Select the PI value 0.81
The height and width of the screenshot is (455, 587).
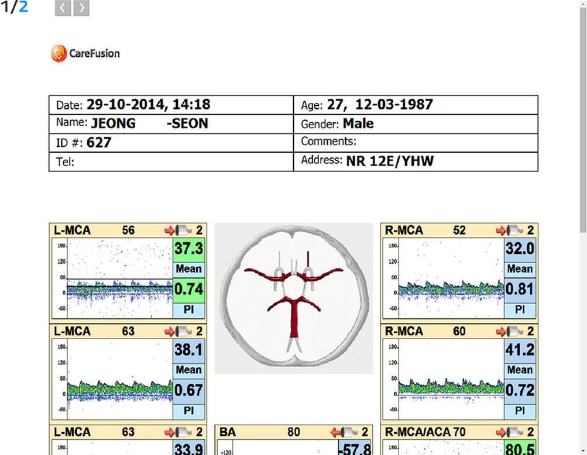click(x=520, y=289)
